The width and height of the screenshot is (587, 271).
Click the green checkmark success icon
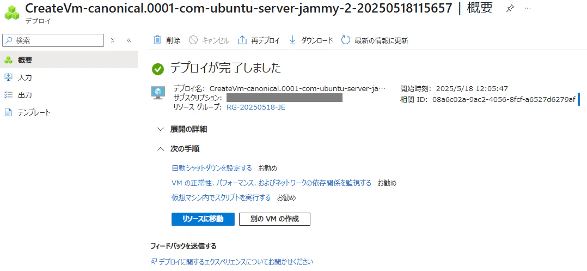pos(158,69)
